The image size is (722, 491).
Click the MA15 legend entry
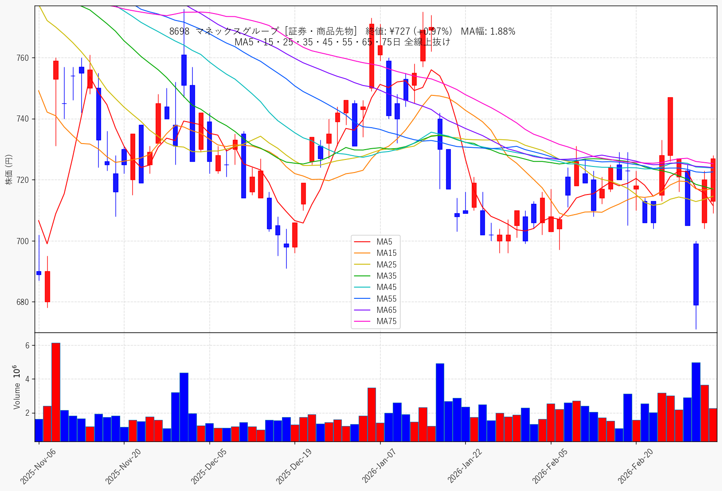[375, 253]
